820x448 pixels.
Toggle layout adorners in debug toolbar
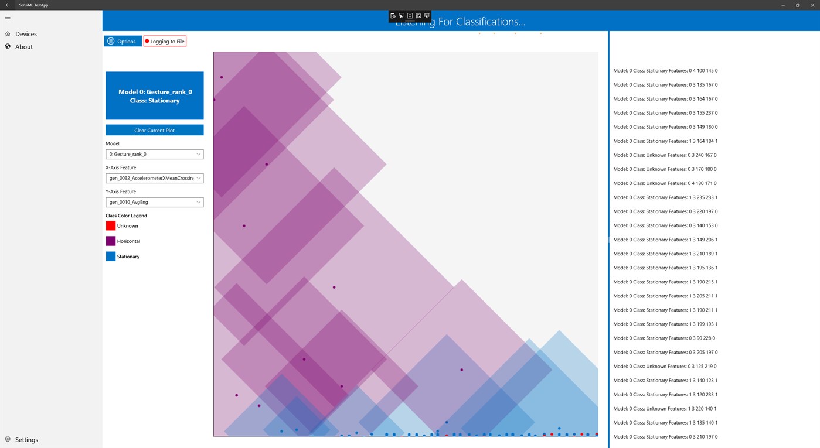click(x=410, y=16)
